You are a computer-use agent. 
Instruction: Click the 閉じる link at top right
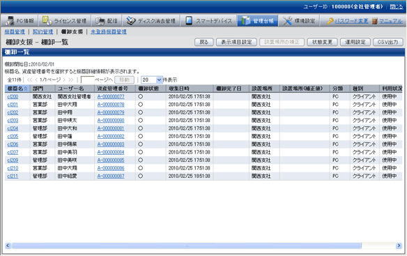(397, 7)
